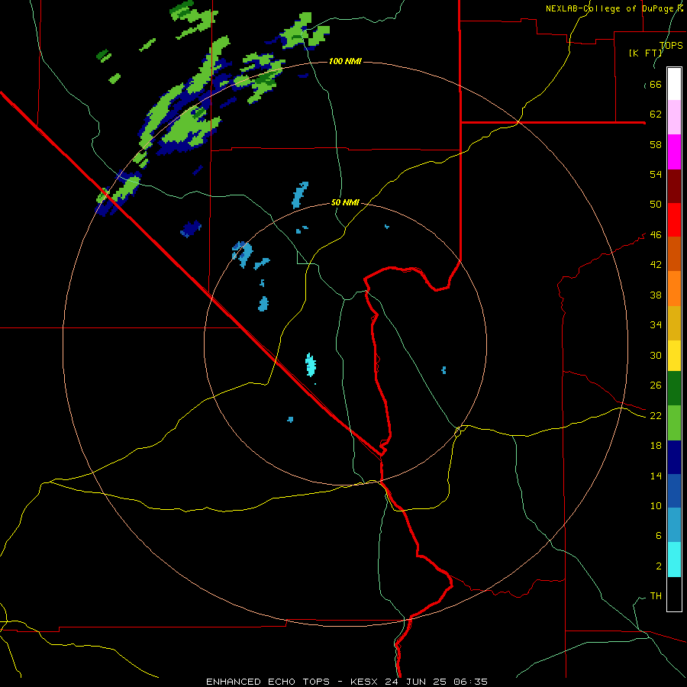Click the yellow 30 legend swatch

(x=674, y=356)
